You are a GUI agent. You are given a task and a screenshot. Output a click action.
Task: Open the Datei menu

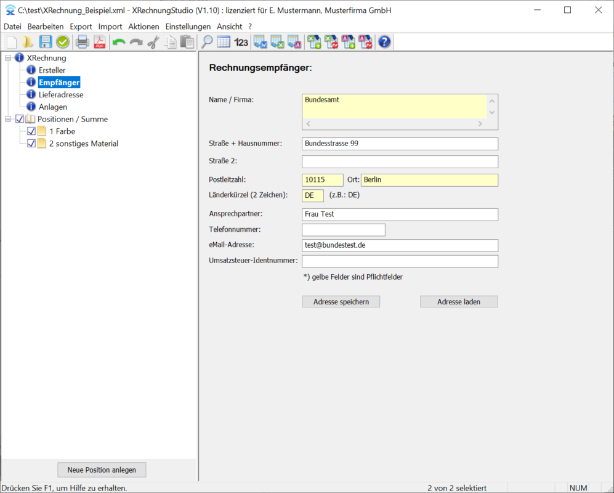pyautogui.click(x=12, y=26)
